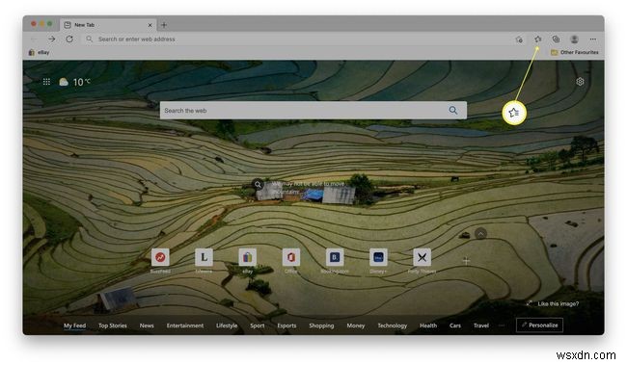Image resolution: width=627 pixels, height=365 pixels.
Task: Switch to the Technology feed tab
Action: (392, 326)
